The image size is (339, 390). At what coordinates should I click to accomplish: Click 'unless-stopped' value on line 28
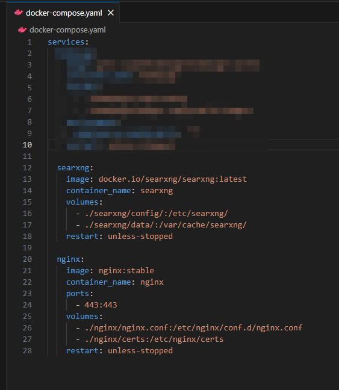pos(140,351)
